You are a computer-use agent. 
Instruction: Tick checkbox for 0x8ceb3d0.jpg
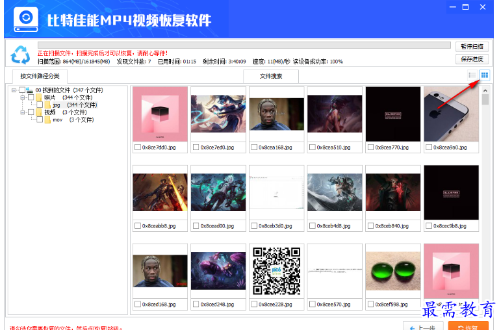[x=254, y=225]
